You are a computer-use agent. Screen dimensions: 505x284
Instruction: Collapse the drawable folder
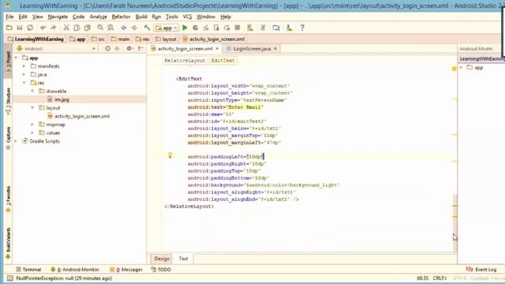[x=32, y=92]
